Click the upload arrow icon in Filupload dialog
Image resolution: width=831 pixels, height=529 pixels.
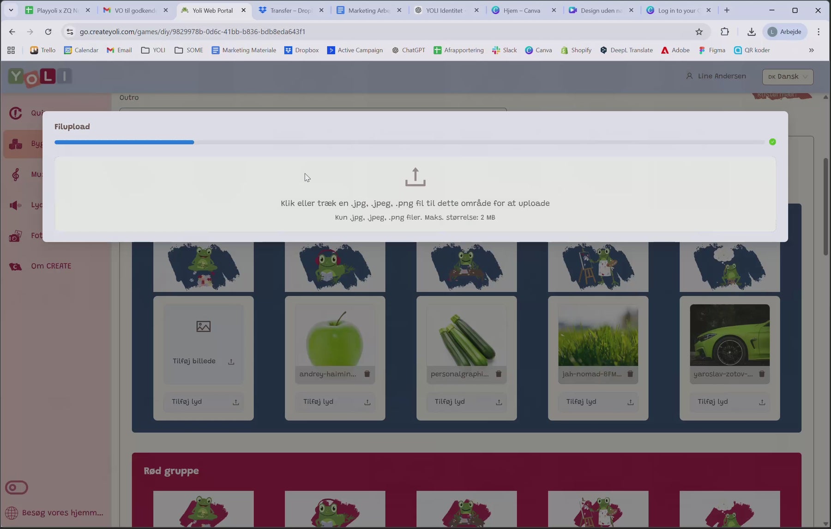[x=415, y=177]
